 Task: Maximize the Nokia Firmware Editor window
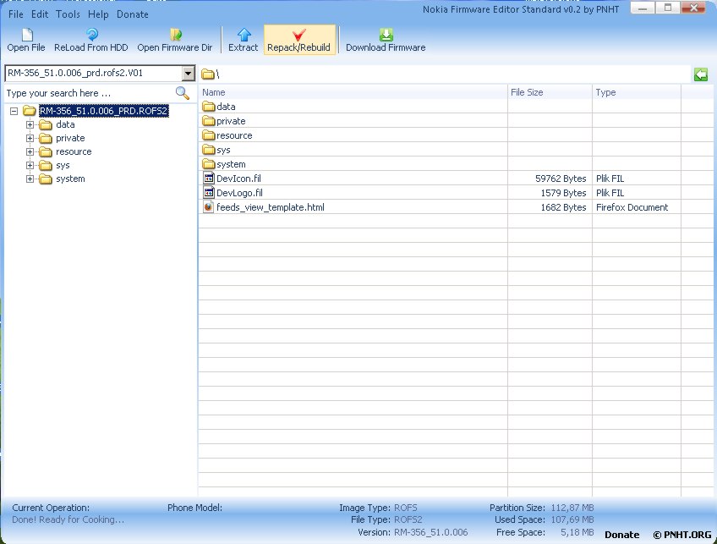pos(668,8)
